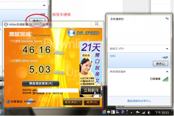Click the downlink speed 46.16 readout
This screenshot has height=116, width=174.
point(36,50)
